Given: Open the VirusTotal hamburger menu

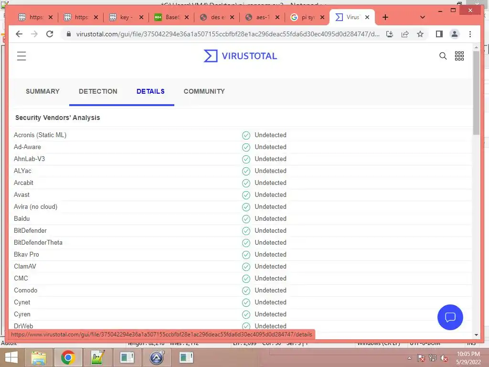Looking at the screenshot, I should (x=21, y=56).
